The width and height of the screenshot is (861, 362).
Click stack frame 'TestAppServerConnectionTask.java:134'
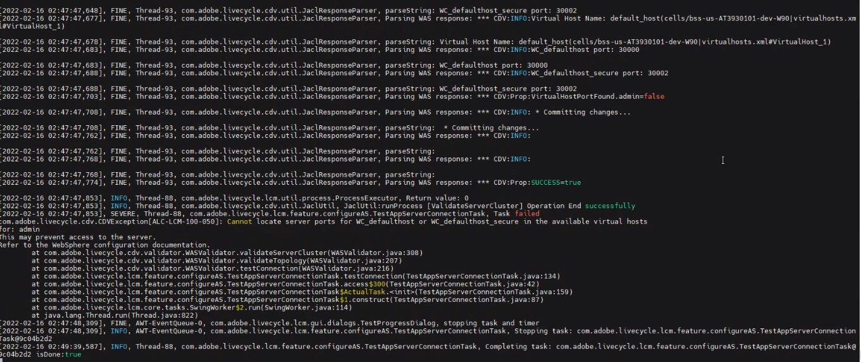coord(481,276)
